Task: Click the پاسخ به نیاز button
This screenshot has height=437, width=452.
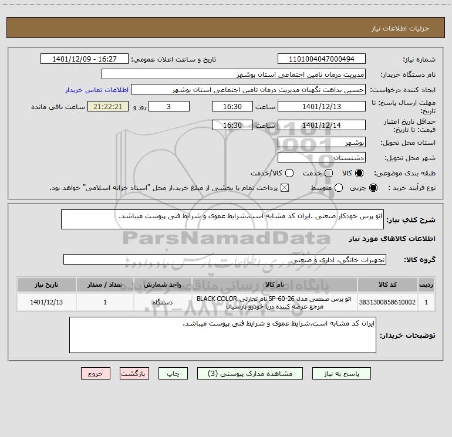Action: (341, 374)
